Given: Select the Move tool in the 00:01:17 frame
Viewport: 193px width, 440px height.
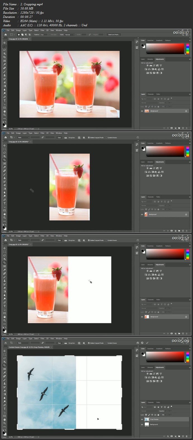Looking at the screenshot, I should coord(4,43).
